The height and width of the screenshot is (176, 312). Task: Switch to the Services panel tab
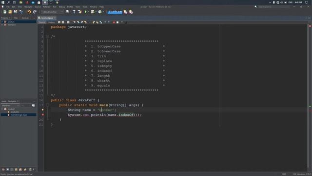[25, 18]
